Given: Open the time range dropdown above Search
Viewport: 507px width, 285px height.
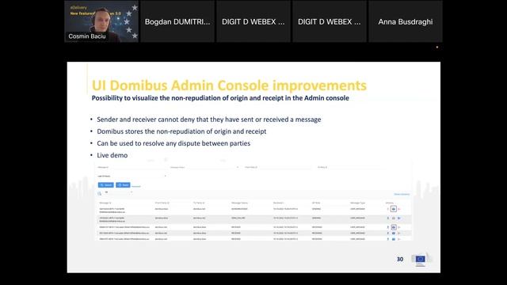Looking at the screenshot, I should point(132,176).
